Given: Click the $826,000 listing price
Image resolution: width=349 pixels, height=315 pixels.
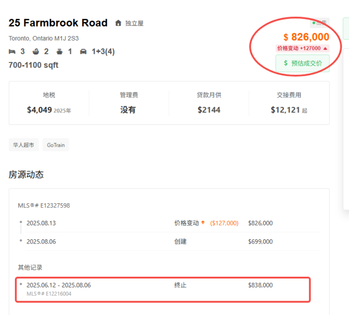Looking at the screenshot, I should pyautogui.click(x=306, y=37).
